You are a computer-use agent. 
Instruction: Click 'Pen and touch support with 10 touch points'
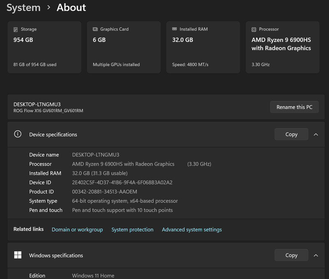(x=122, y=210)
